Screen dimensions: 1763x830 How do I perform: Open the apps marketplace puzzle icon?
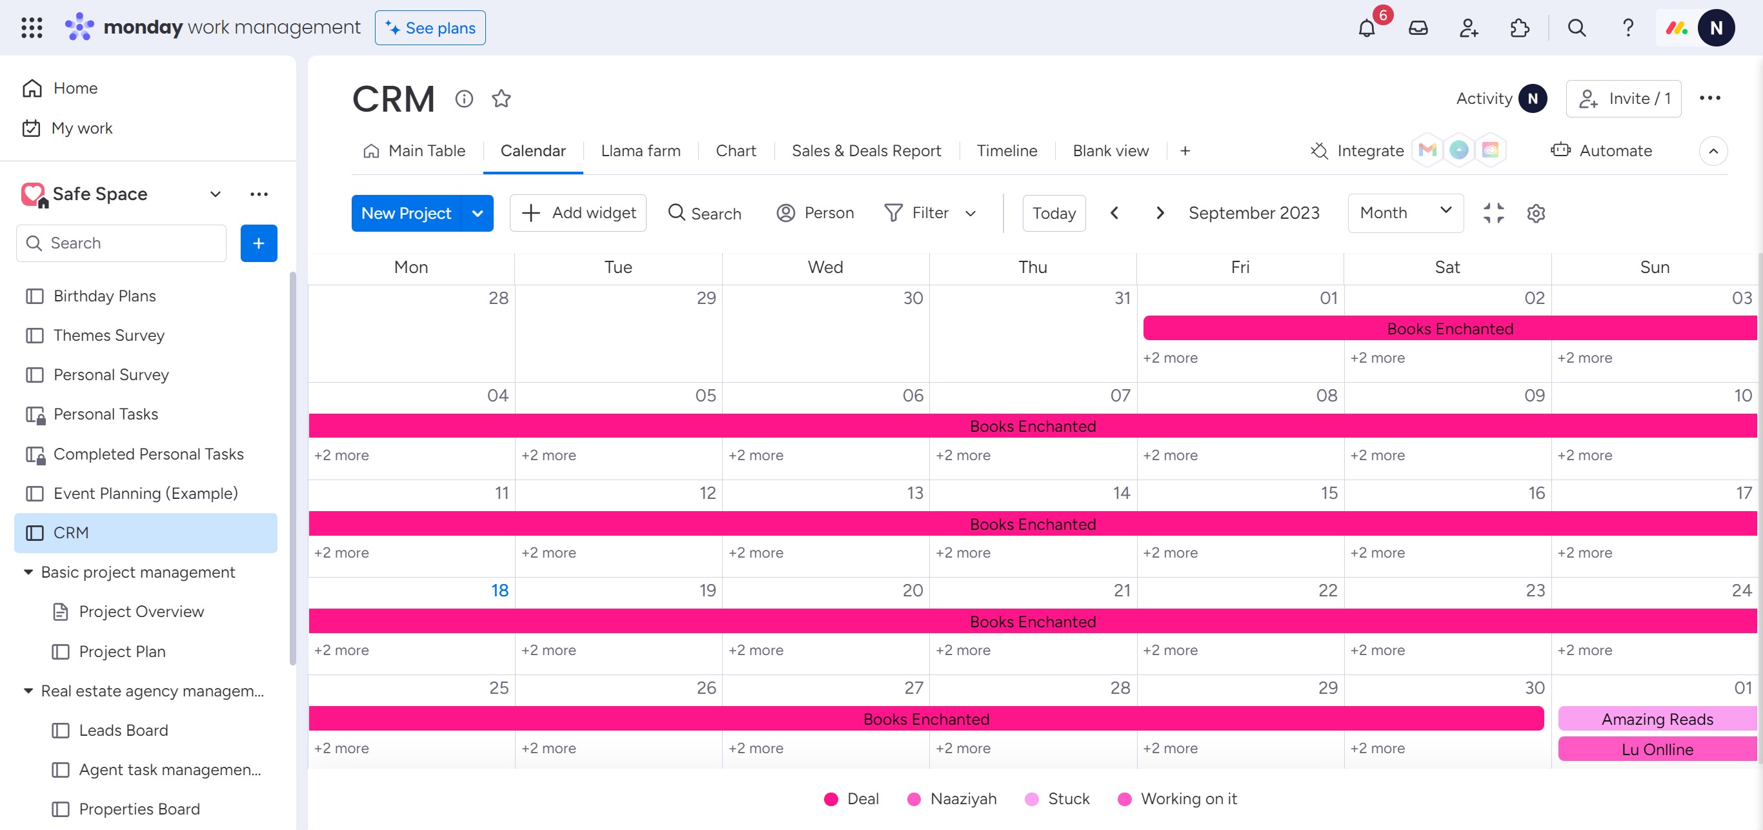click(1518, 28)
